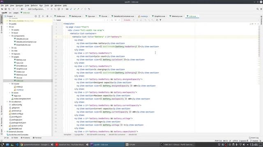Hide the Project tool window
This screenshot has height=147, width=263.
click(51, 16)
